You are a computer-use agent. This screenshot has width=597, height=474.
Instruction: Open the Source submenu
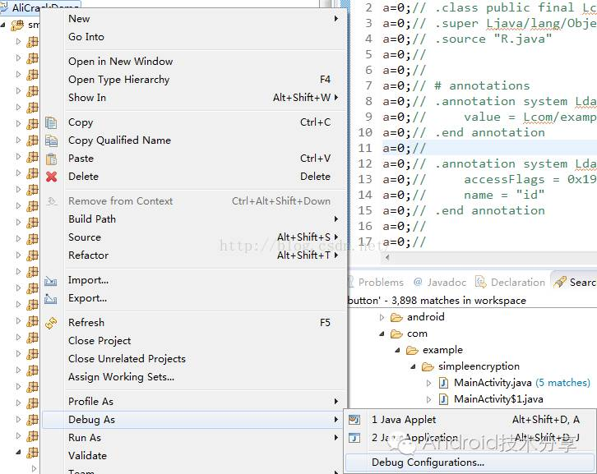point(195,237)
